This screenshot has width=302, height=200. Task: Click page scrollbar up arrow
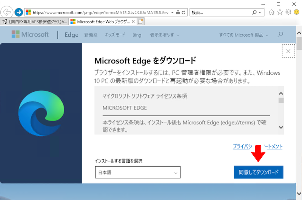click(x=299, y=33)
